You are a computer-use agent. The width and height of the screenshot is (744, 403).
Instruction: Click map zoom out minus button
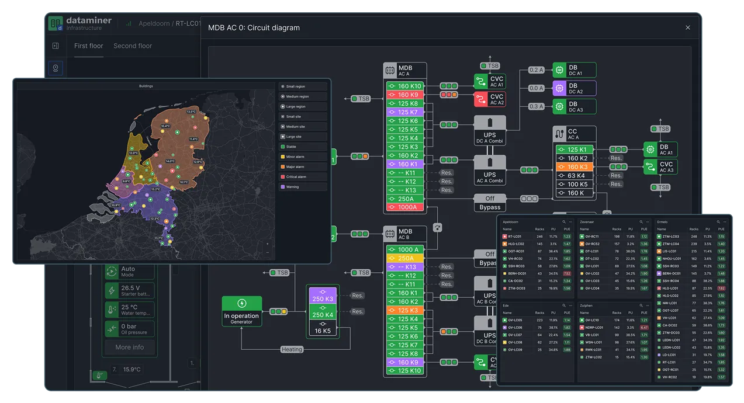click(268, 252)
